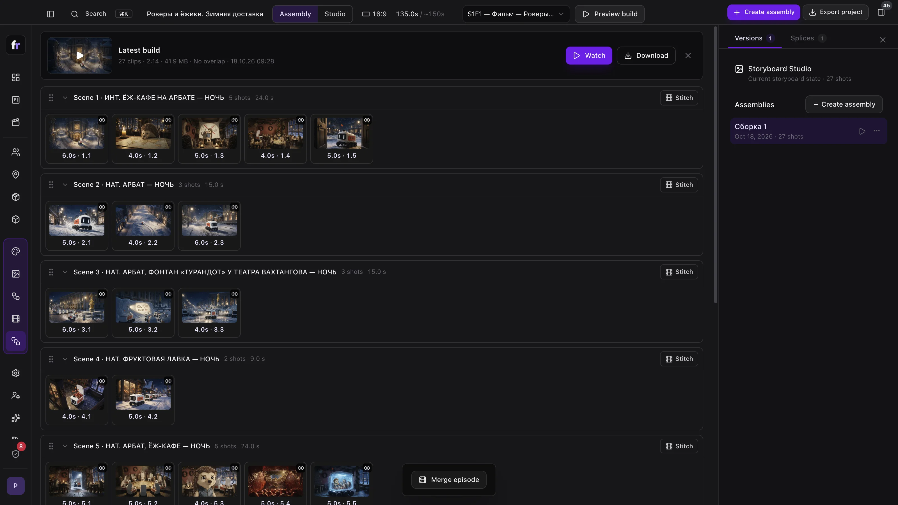This screenshot has height=505, width=898.
Task: Open the Splices tab
Action: click(x=808, y=38)
